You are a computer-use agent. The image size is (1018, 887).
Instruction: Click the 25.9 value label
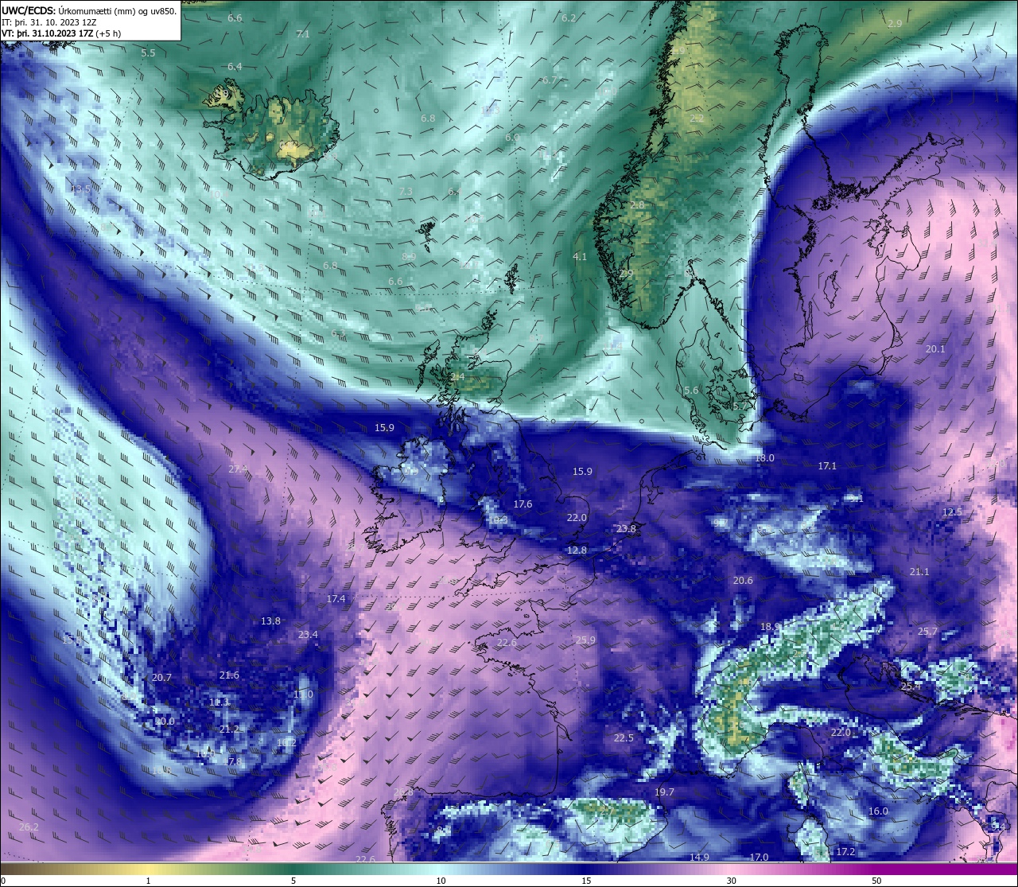[x=585, y=640]
